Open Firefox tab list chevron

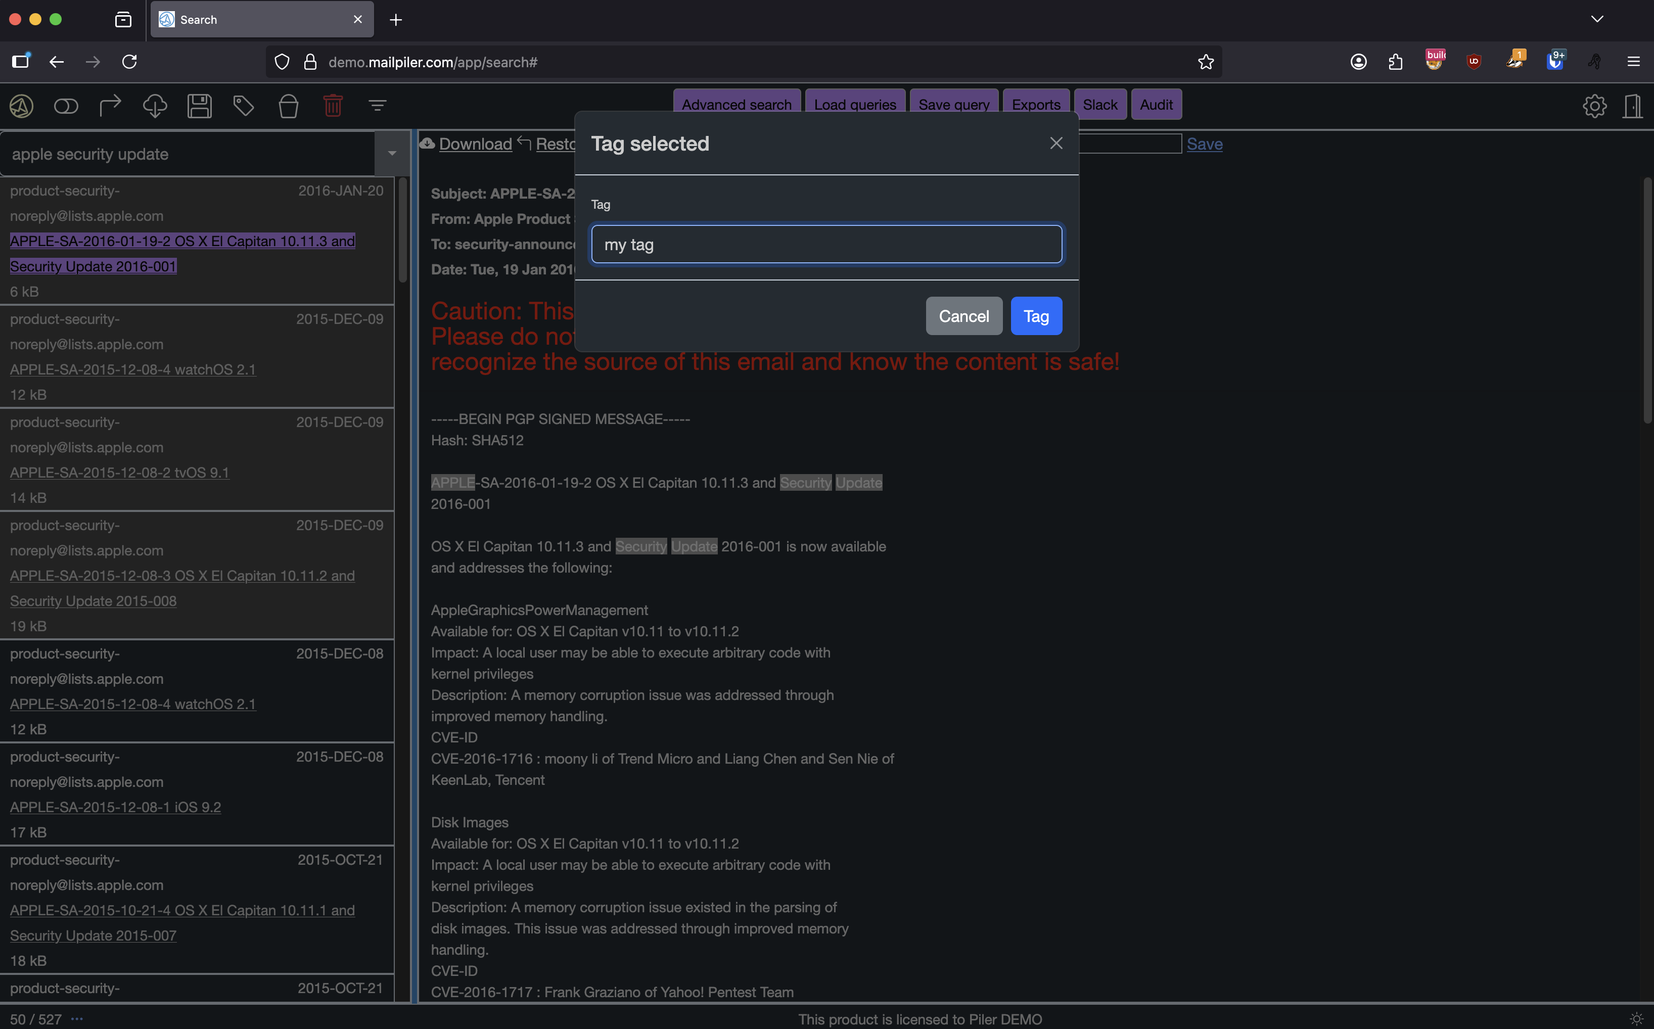[x=1597, y=19]
